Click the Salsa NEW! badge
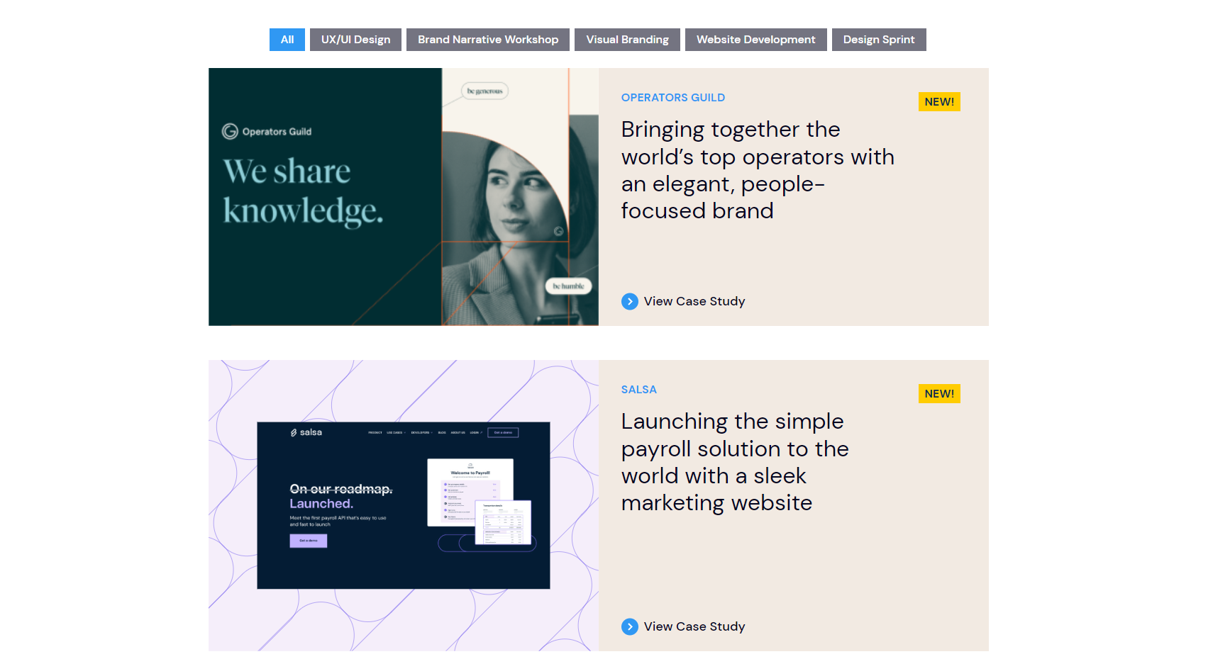The width and height of the screenshot is (1213, 659). pos(939,394)
